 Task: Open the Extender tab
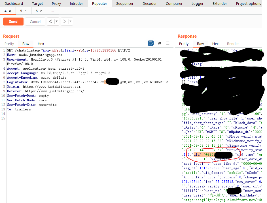click(x=220, y=4)
